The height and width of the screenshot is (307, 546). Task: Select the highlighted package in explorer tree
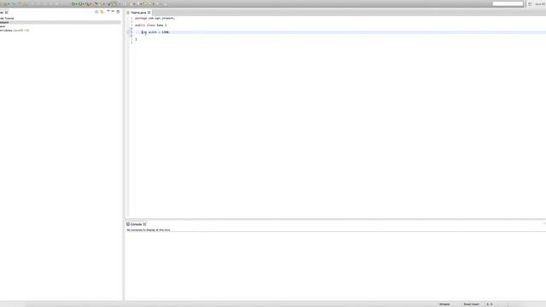click(61, 22)
